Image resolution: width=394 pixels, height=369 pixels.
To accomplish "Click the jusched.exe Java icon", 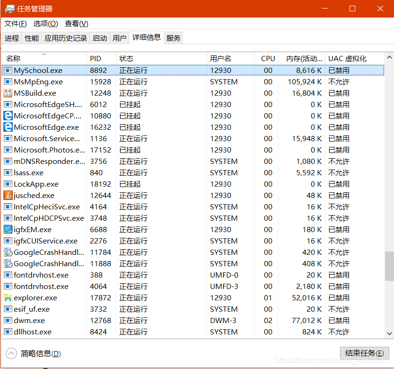I will pyautogui.click(x=8, y=195).
